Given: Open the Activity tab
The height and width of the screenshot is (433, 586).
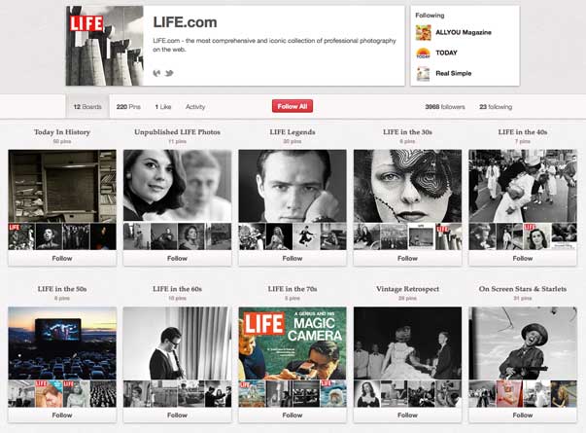Looking at the screenshot, I should point(195,106).
